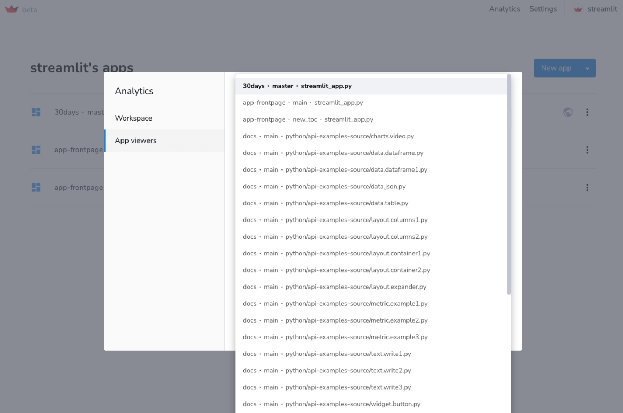
Task: Open three-dot menu for 30days app
Action: click(587, 112)
